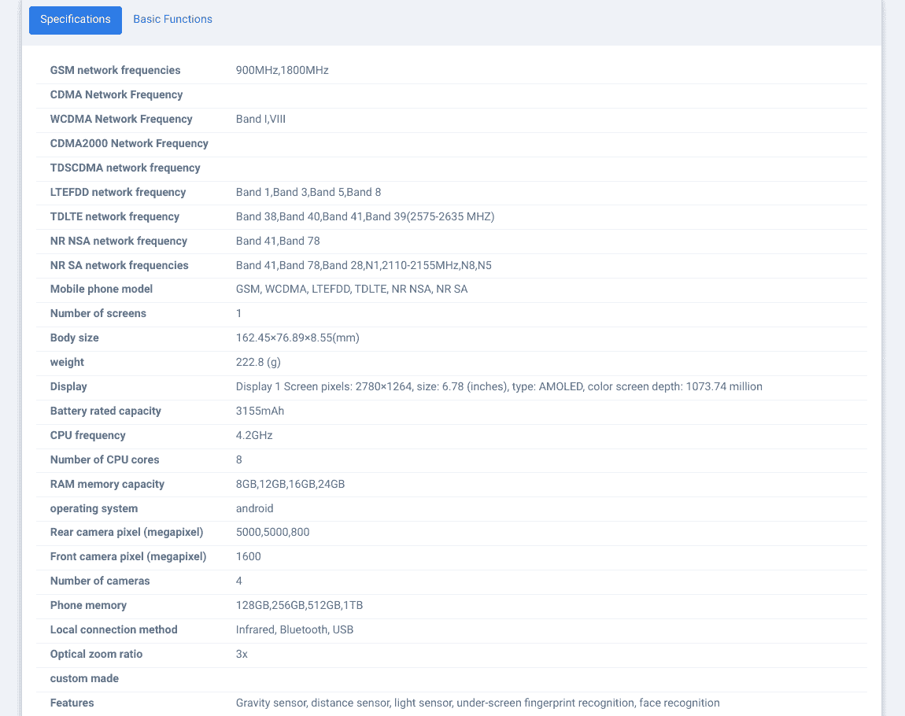Image resolution: width=905 pixels, height=716 pixels.
Task: Click the Mobile phone model label
Action: [x=102, y=290]
